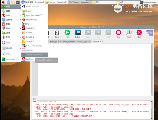Close the White_led.py tab
Screen dimensions: 158x120
75,42
